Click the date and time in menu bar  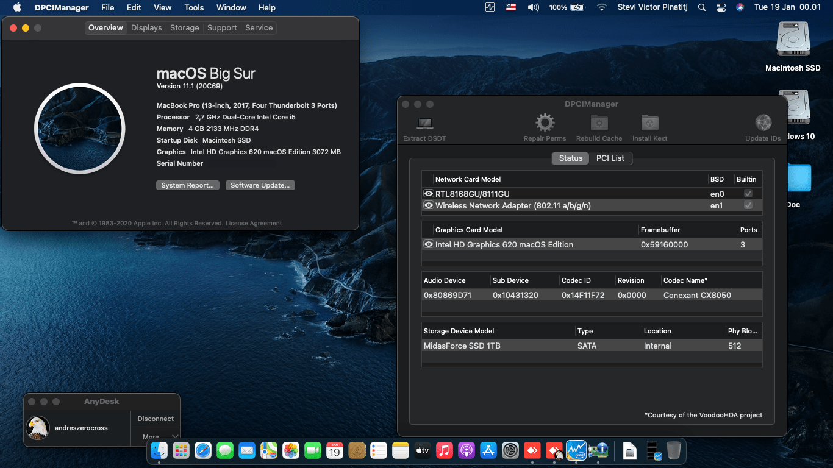tap(789, 7)
